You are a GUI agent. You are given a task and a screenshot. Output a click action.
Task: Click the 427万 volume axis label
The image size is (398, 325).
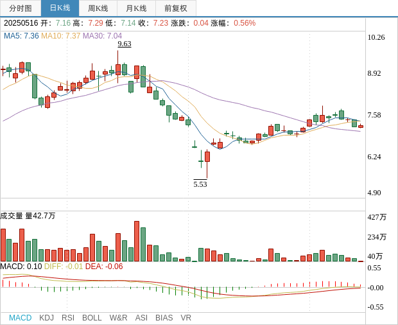[x=377, y=217]
